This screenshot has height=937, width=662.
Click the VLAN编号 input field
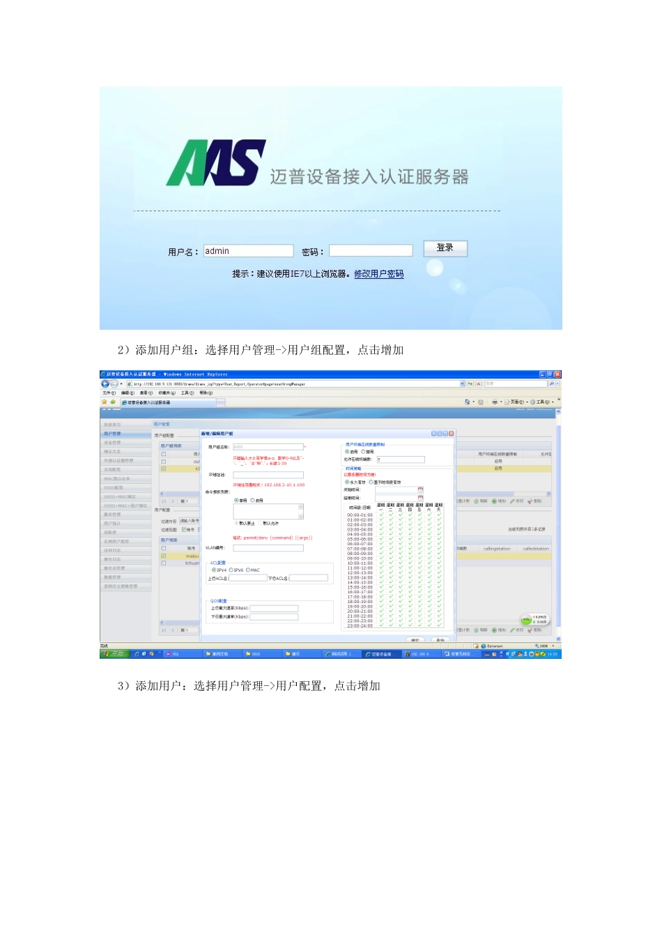point(268,548)
